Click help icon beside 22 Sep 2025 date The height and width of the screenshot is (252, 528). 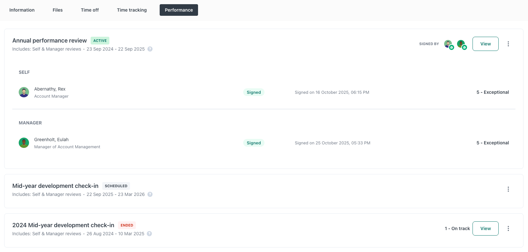click(x=150, y=49)
